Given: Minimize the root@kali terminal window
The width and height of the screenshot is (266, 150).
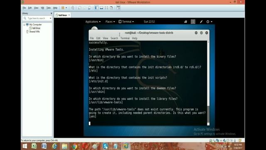Looking at the screenshot, I should pos(196,33).
